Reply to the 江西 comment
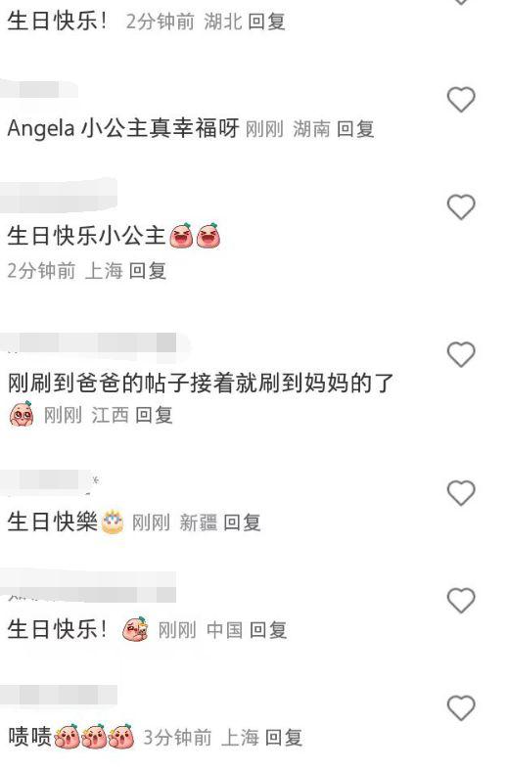 pos(154,416)
